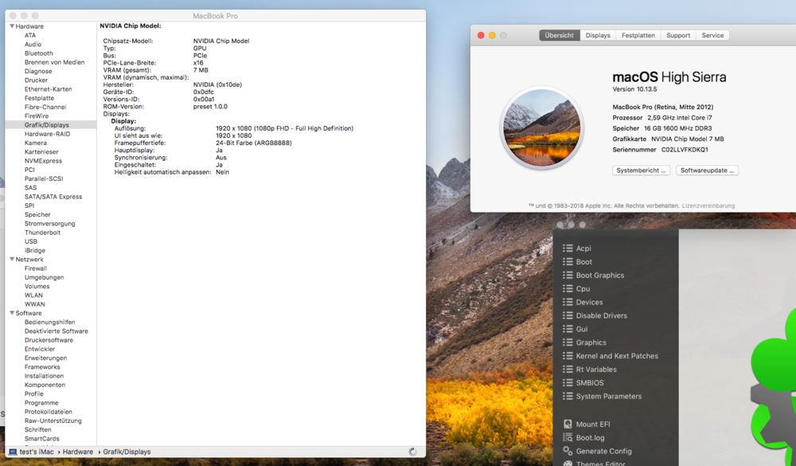Click the Systembericht button
Image resolution: width=796 pixels, height=466 pixels.
pos(641,170)
